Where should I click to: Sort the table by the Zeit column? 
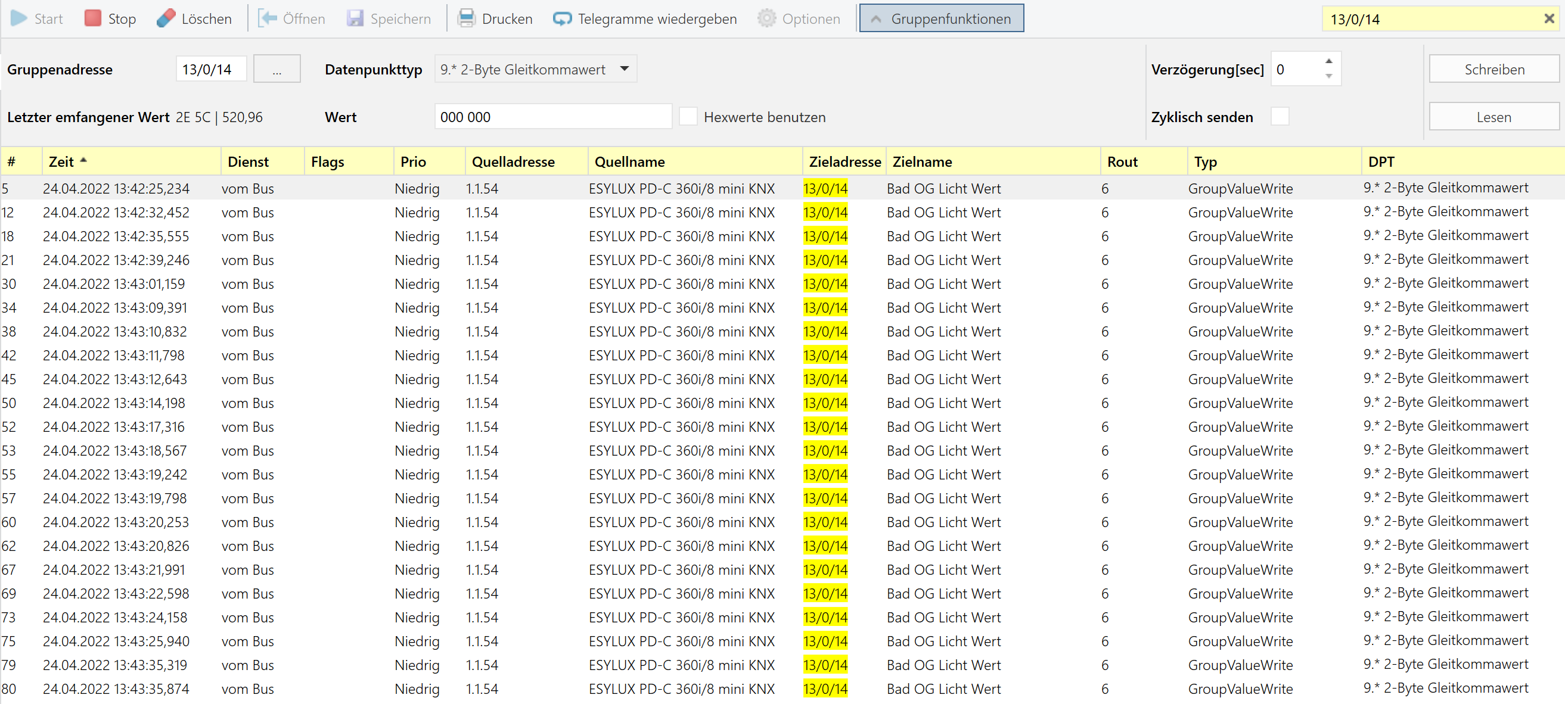coord(61,161)
